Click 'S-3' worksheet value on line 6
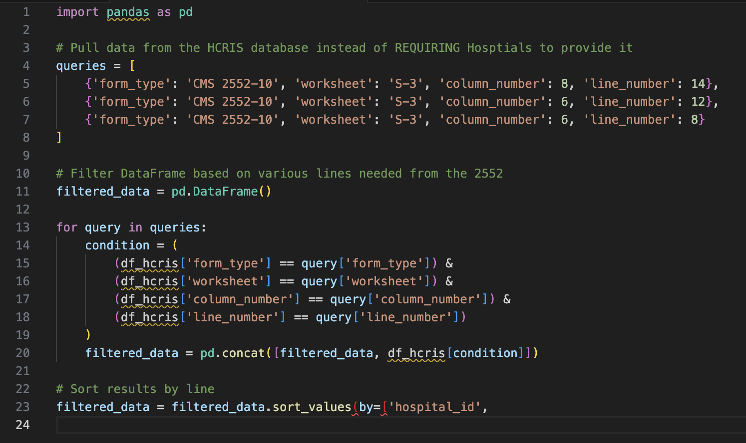This screenshot has height=443, width=746. point(406,102)
